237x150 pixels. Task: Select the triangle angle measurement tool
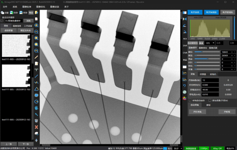click(37, 88)
